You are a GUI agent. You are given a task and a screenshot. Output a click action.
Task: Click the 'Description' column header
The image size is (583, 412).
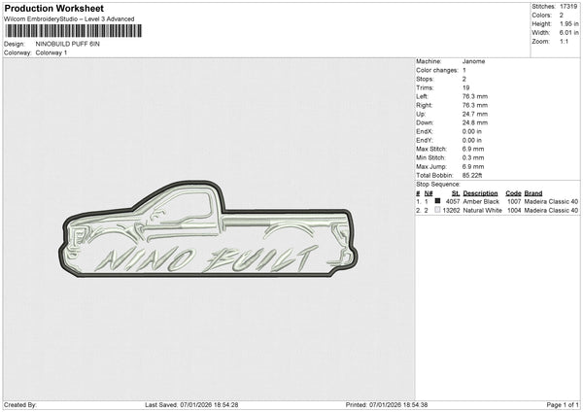[x=480, y=193]
